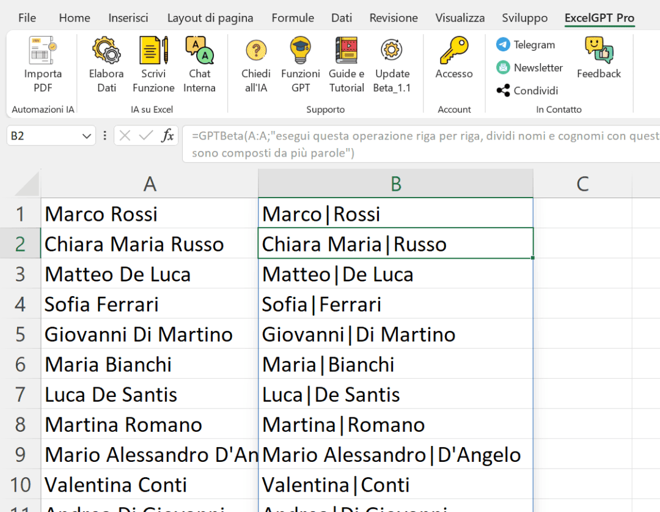Image resolution: width=660 pixels, height=512 pixels.
Task: Open the Dati ribbon tab
Action: (x=342, y=18)
